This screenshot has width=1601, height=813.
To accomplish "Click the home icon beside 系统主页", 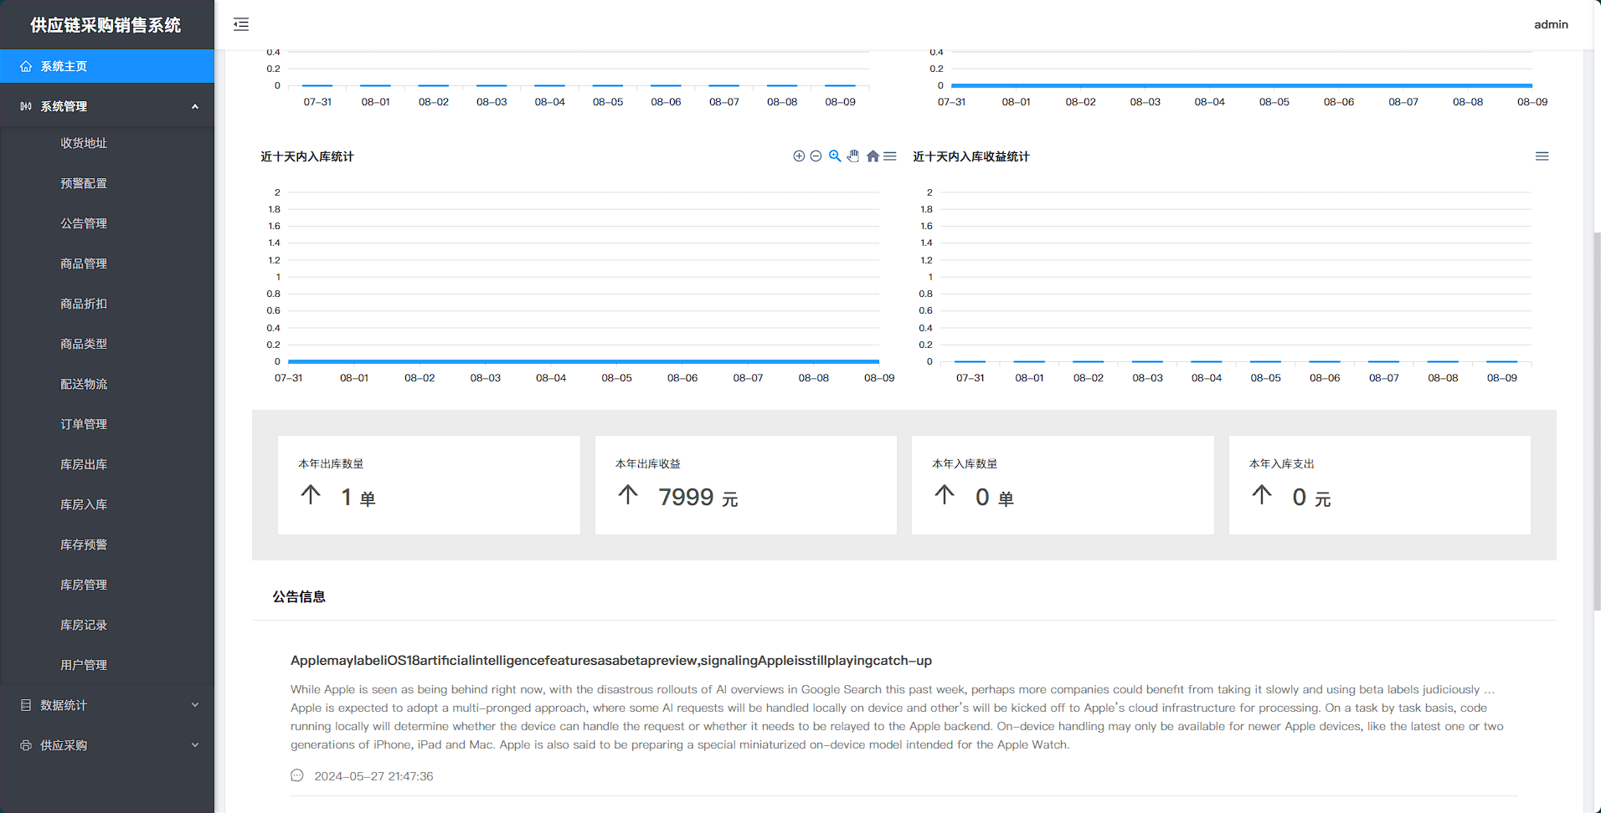I will click(26, 66).
